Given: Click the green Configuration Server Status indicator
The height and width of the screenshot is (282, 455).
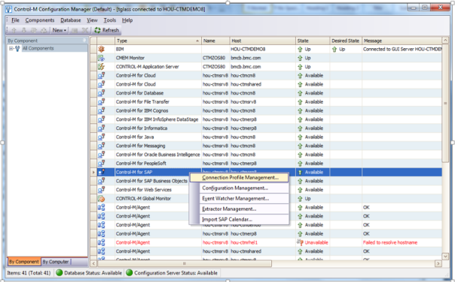Looking at the screenshot, I should pyautogui.click(x=130, y=273).
